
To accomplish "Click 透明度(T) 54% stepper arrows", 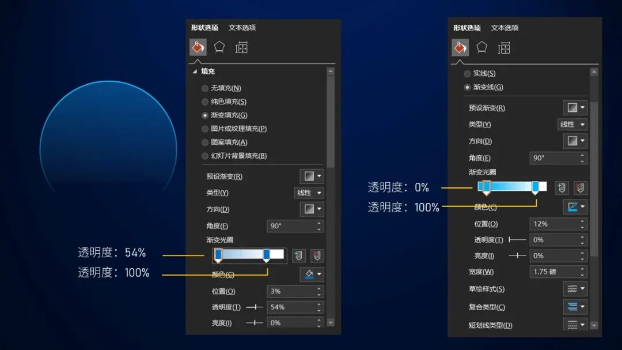I will point(319,307).
